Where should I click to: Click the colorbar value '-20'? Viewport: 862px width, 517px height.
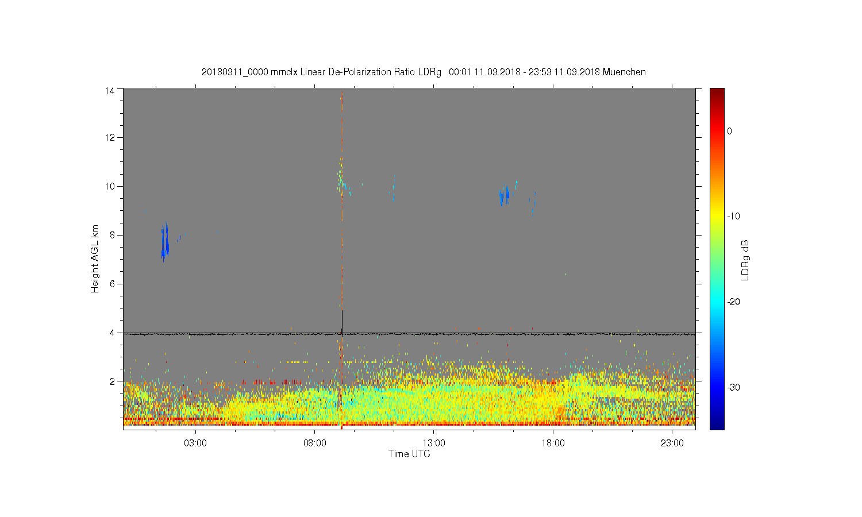point(733,302)
